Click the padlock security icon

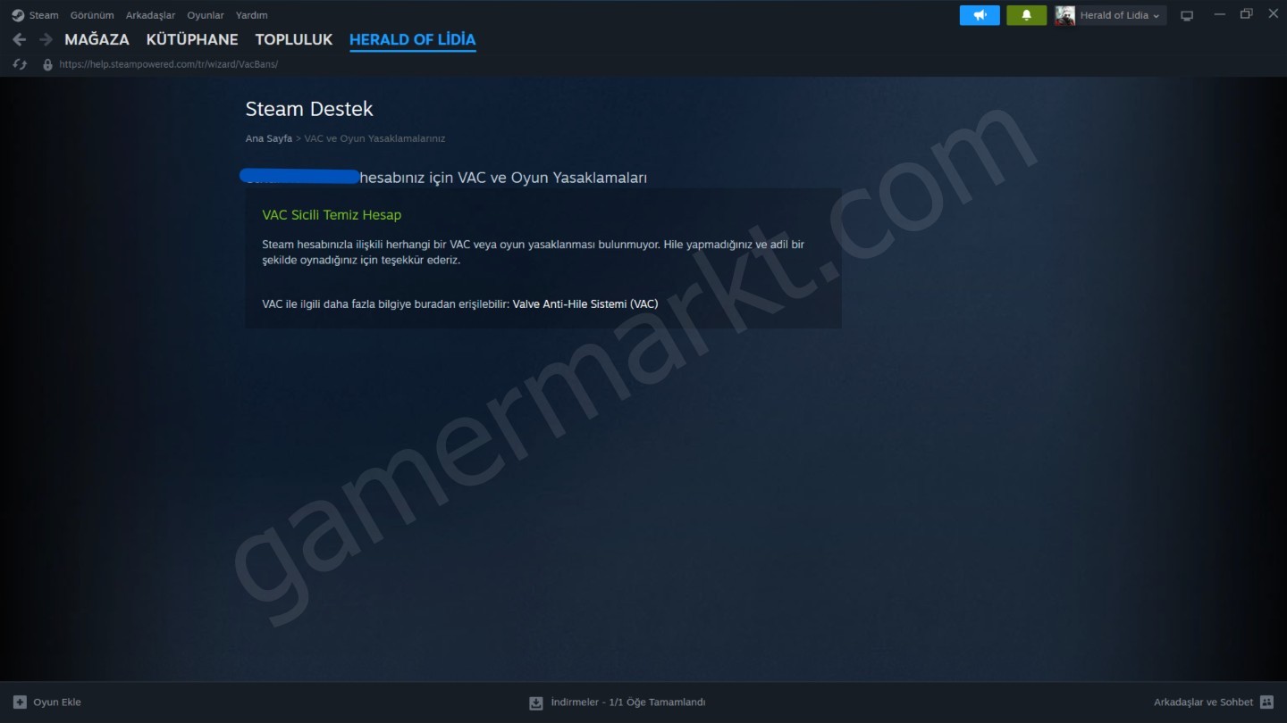[x=47, y=64]
